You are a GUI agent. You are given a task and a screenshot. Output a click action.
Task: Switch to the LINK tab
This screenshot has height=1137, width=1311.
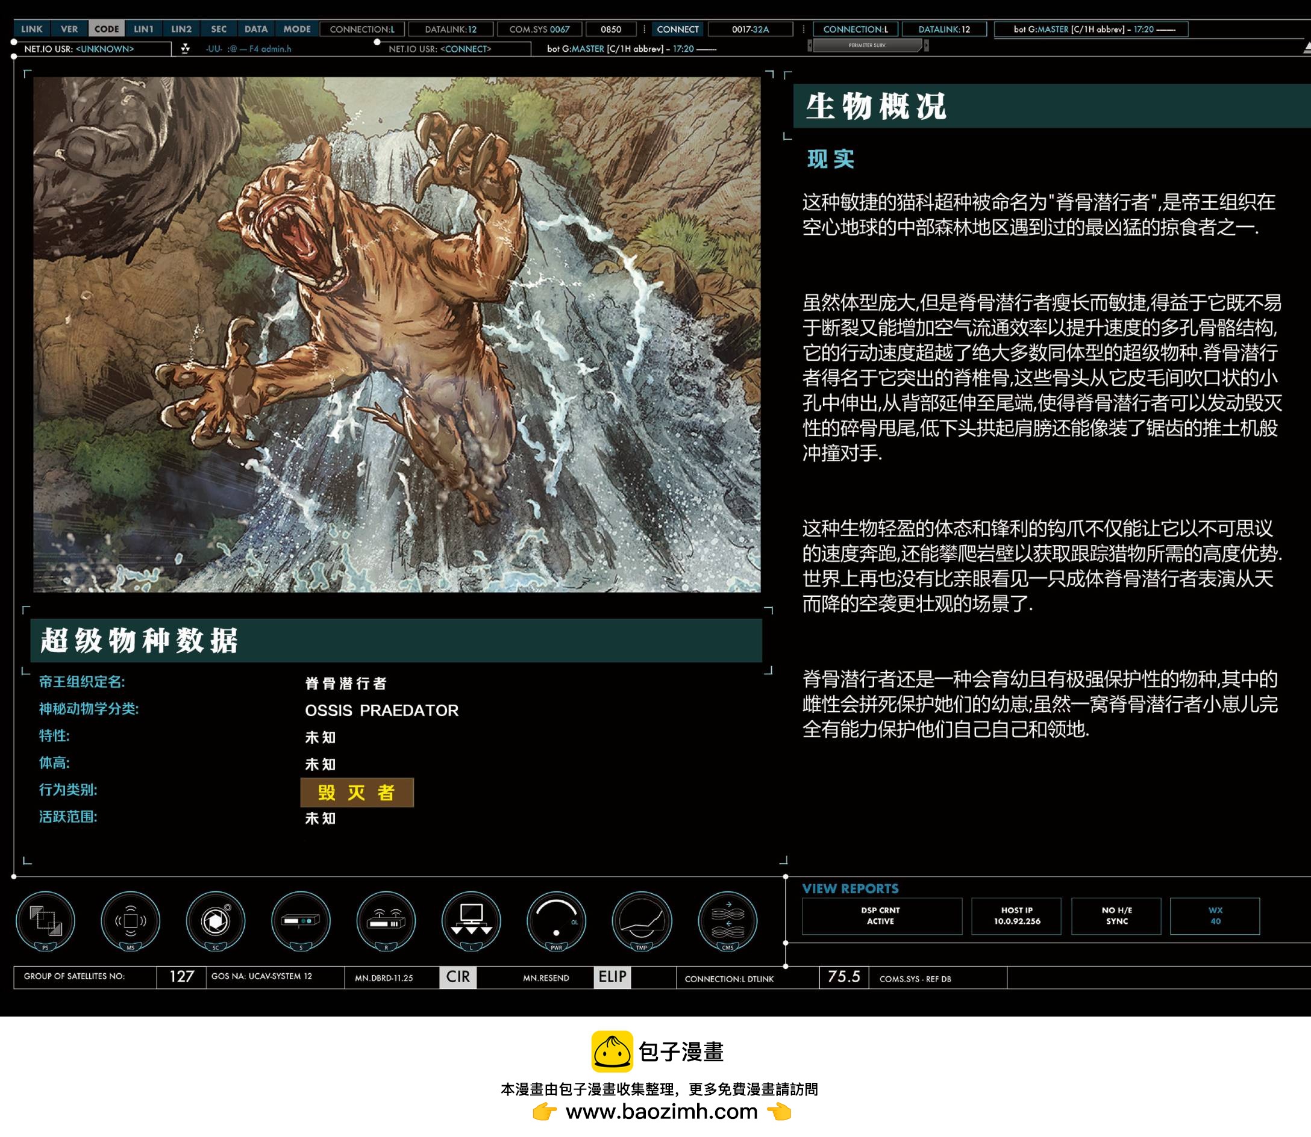click(32, 29)
